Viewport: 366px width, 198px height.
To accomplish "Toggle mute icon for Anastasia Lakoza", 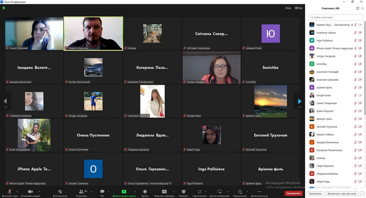I will click(x=355, y=32).
